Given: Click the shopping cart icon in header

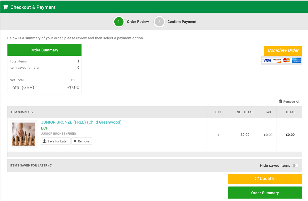Looking at the screenshot, I should point(5,7).
